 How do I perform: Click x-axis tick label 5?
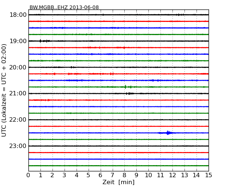click(88, 175)
